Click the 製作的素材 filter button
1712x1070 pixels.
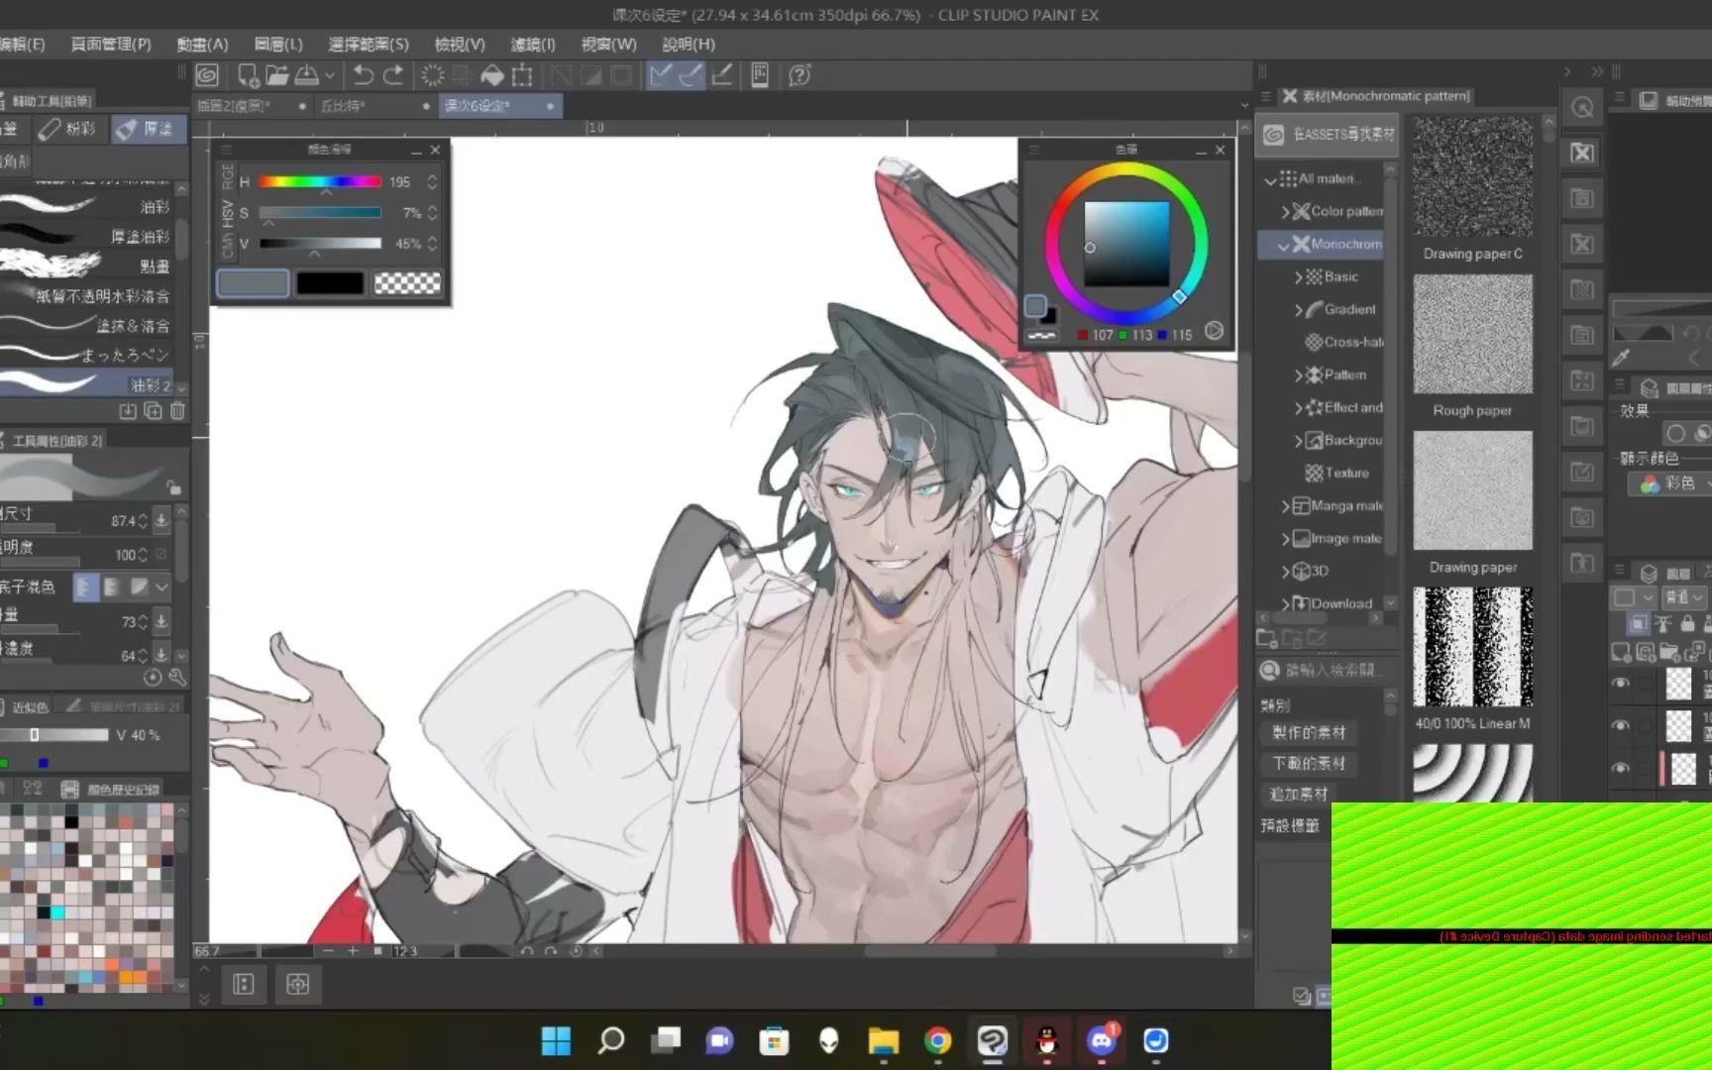[x=1309, y=733]
